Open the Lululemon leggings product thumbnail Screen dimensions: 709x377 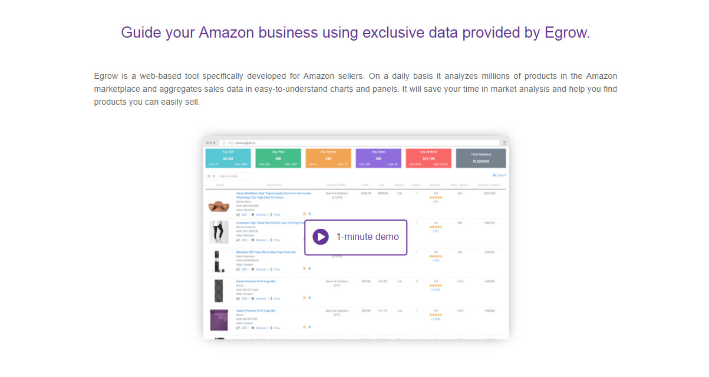click(x=219, y=232)
